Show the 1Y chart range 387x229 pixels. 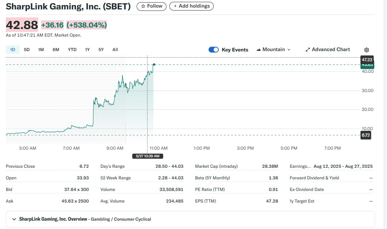coord(87,50)
